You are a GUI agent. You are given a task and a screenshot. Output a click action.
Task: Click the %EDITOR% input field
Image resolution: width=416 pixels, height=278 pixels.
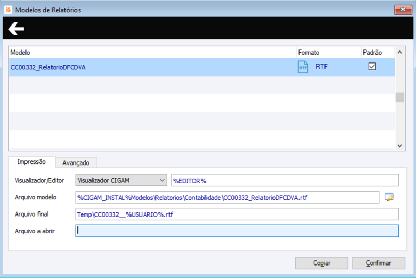285,181
